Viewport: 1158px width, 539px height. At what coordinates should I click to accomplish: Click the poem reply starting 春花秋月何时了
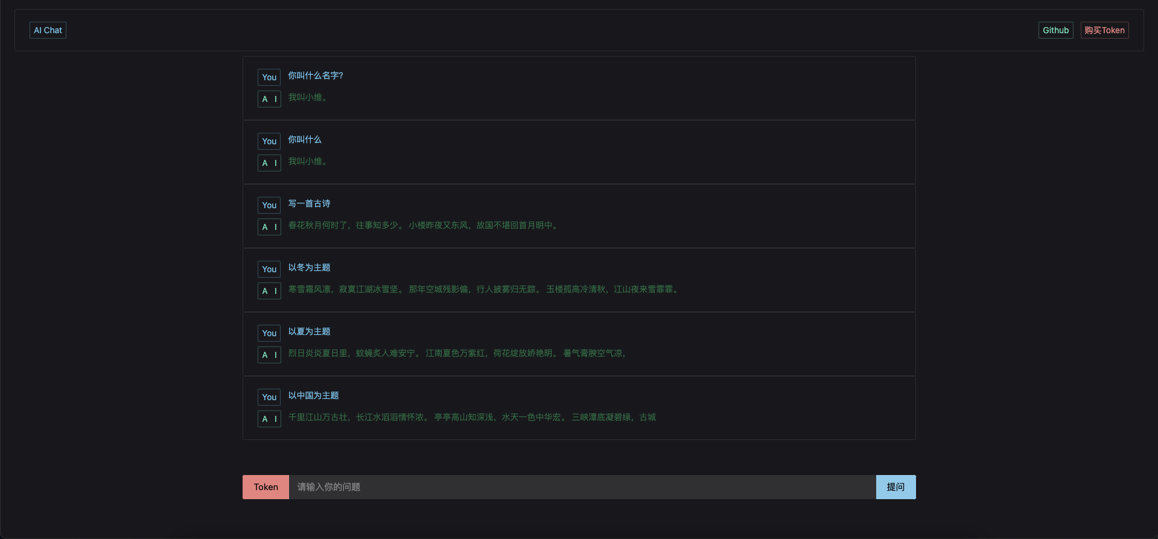pyautogui.click(x=424, y=225)
